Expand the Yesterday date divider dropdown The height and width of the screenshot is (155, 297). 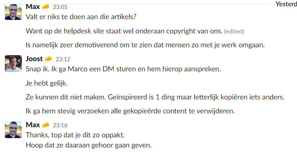286,4
